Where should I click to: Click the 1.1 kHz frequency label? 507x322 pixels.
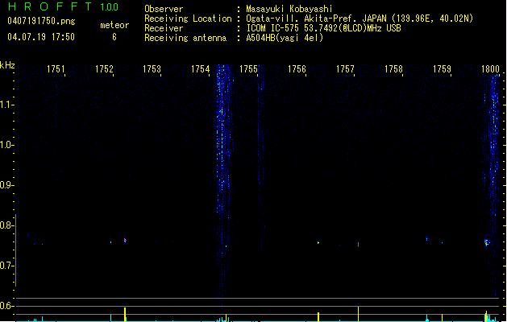pyautogui.click(x=6, y=105)
